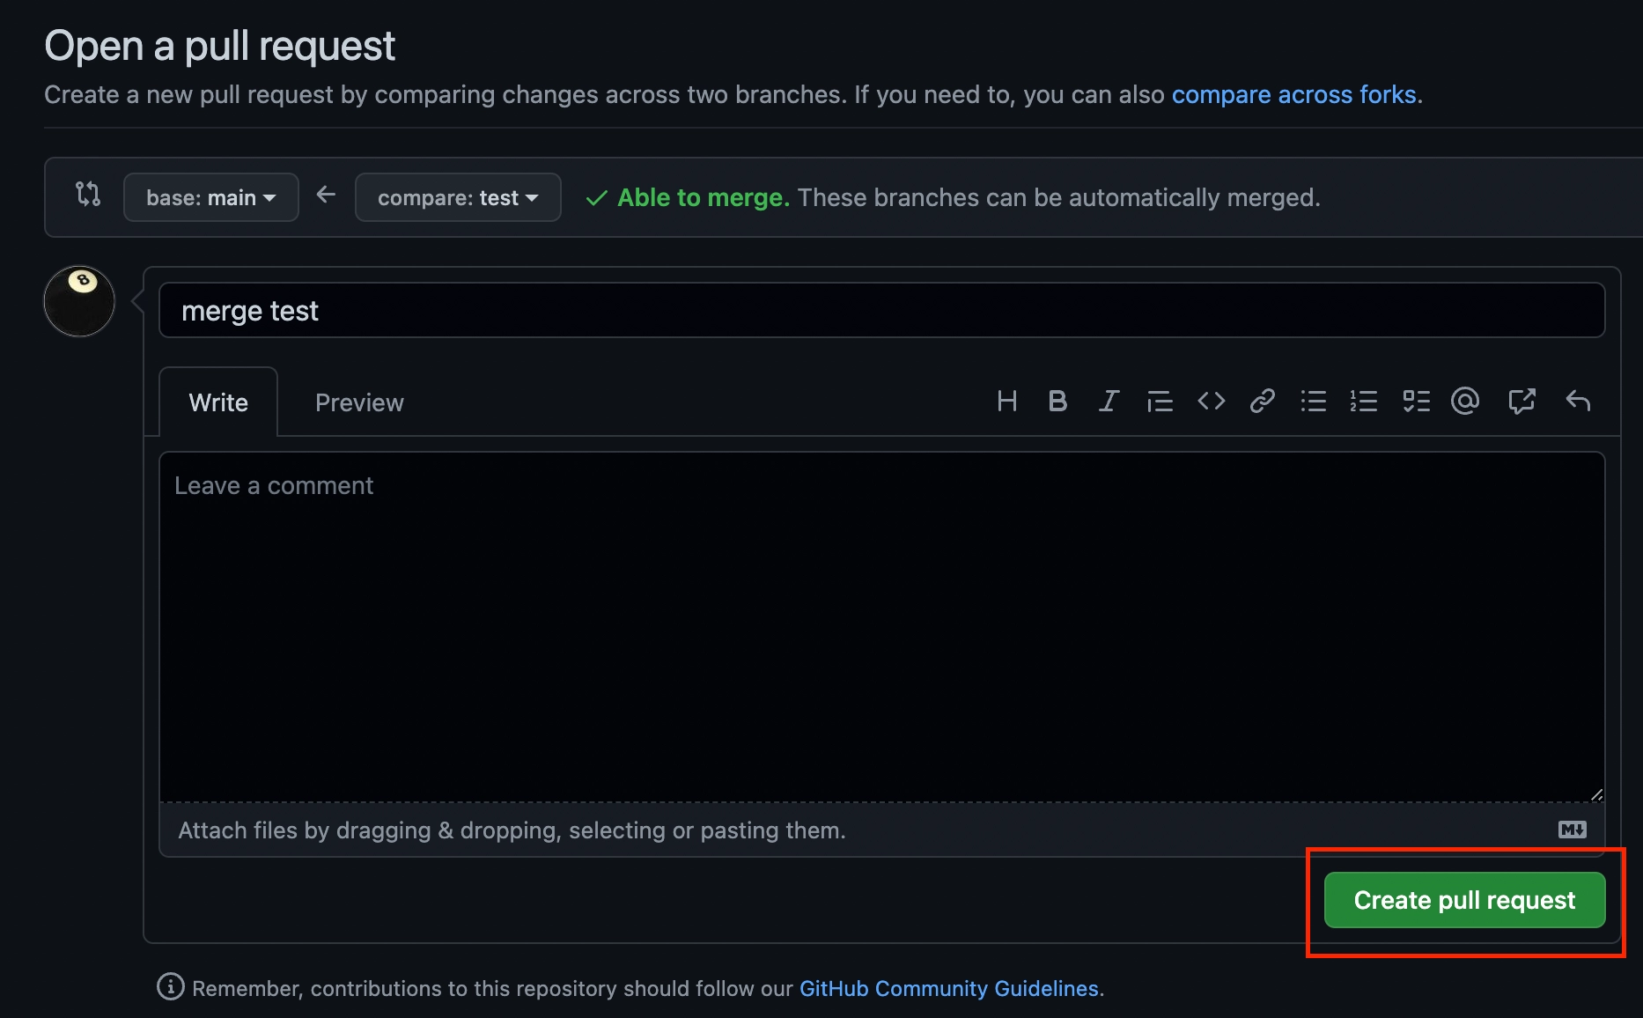Toggle bold text formatting
1643x1018 pixels.
tap(1057, 402)
